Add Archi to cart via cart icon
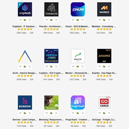 point(30,66)
